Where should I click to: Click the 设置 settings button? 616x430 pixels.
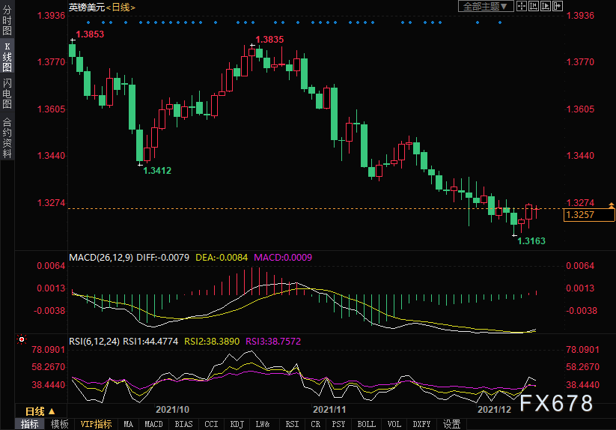point(451,424)
